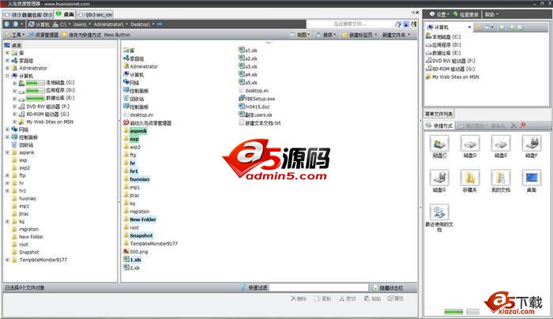The image size is (553, 319).
Task: Click the Desktop\ segment in address path
Action: [141, 24]
